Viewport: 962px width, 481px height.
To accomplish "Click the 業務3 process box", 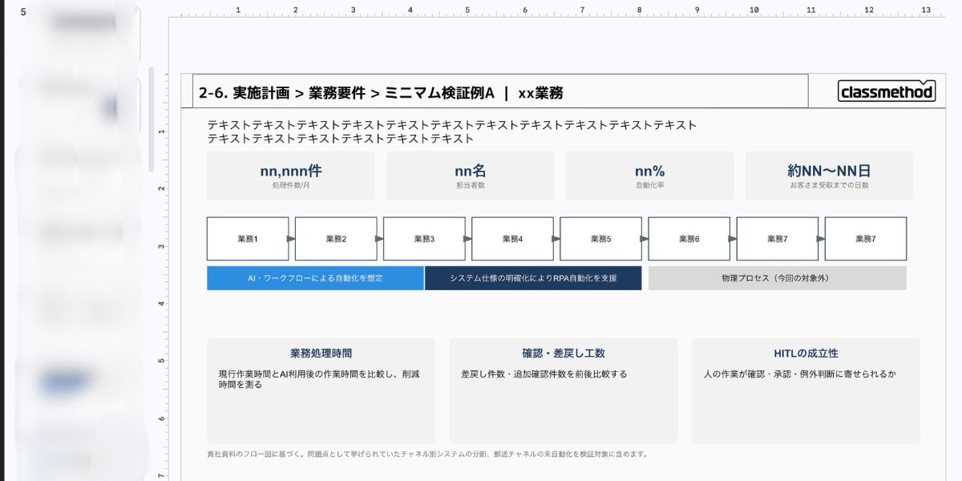I will point(424,239).
